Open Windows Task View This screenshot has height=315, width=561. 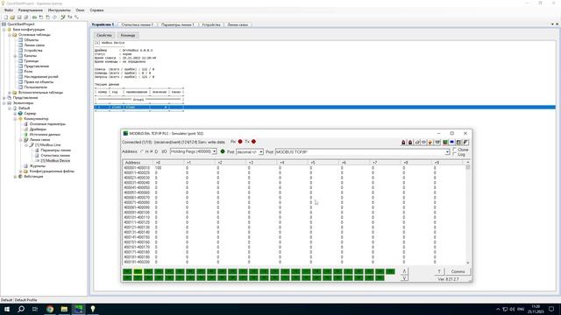(x=35, y=309)
